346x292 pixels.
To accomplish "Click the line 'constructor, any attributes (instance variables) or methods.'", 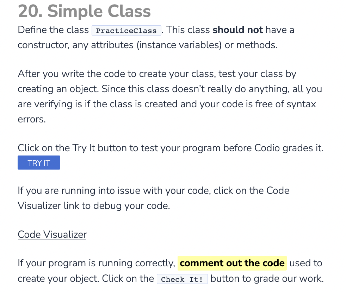I will pyautogui.click(x=148, y=45).
